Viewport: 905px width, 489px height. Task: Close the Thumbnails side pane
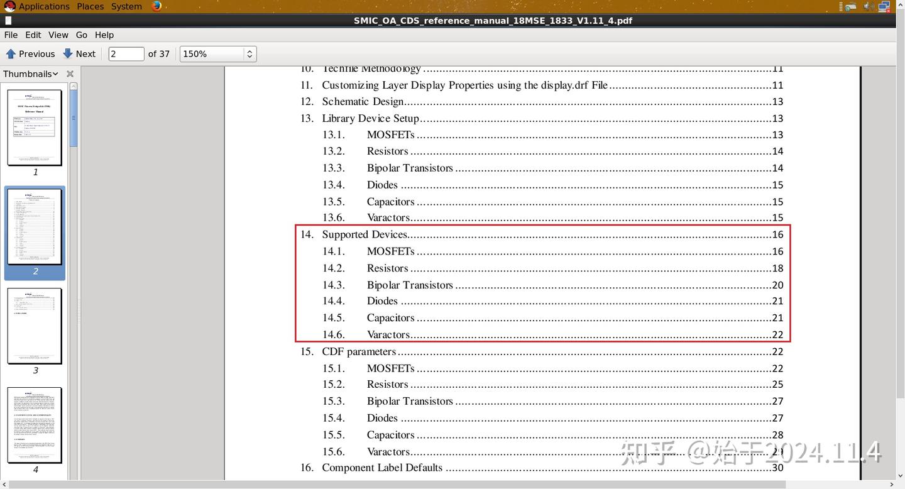(x=70, y=74)
